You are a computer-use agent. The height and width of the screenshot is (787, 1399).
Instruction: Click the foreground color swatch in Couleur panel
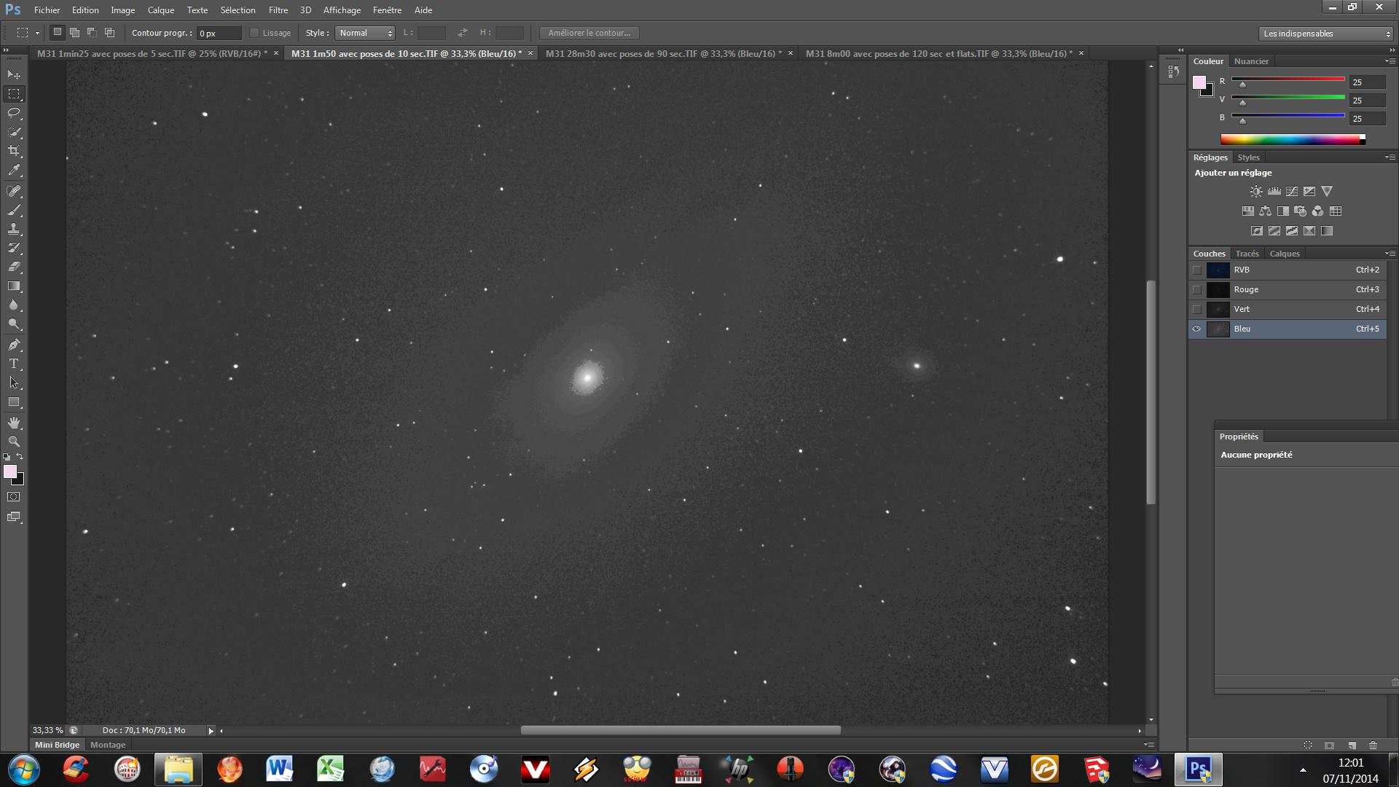pos(1199,82)
